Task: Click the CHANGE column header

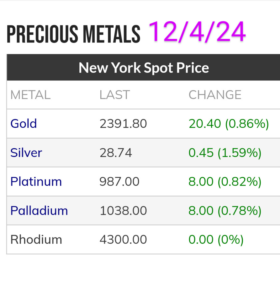Action: (215, 95)
